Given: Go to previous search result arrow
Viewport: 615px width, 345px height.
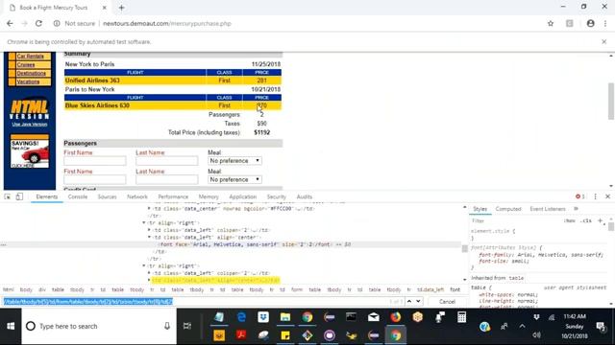Looking at the screenshot, I should (409, 302).
